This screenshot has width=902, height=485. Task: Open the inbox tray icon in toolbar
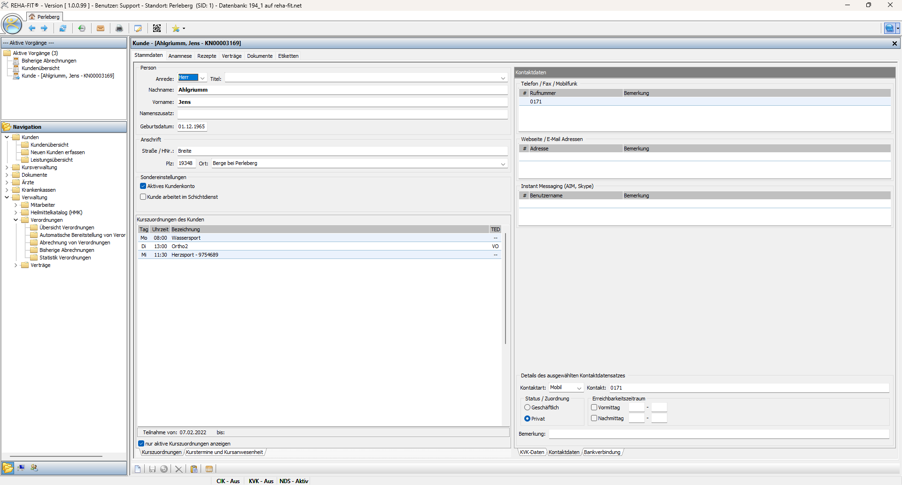[x=101, y=28]
